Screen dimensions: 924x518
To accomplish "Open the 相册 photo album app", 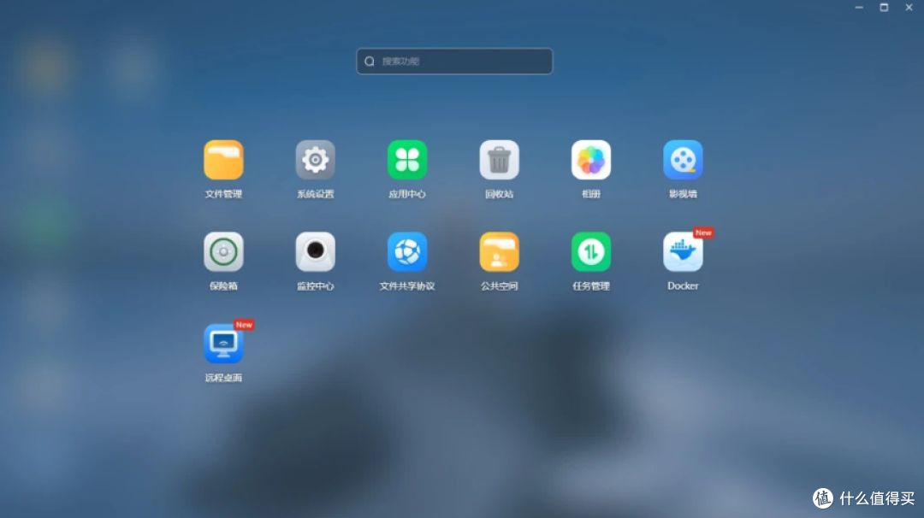I will (x=591, y=160).
